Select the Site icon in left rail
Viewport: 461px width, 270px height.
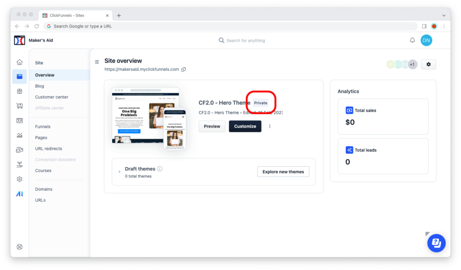click(20, 77)
